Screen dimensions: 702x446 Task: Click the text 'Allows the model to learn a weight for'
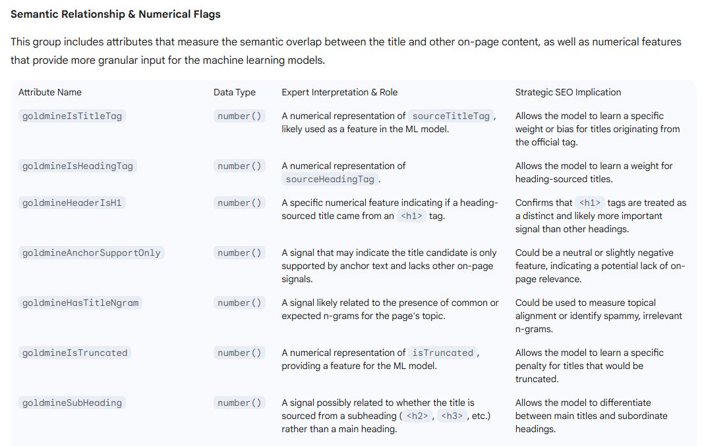(594, 166)
